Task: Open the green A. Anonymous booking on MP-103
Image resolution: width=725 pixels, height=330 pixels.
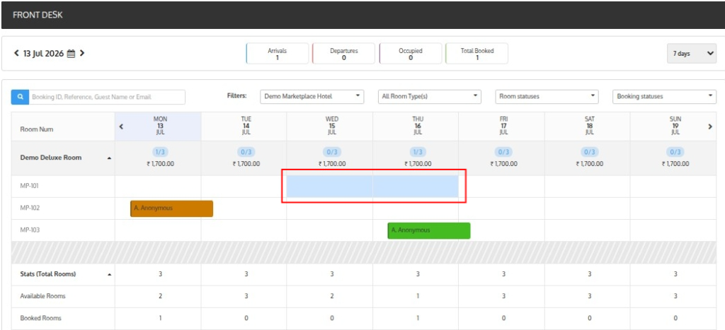Action: click(428, 231)
